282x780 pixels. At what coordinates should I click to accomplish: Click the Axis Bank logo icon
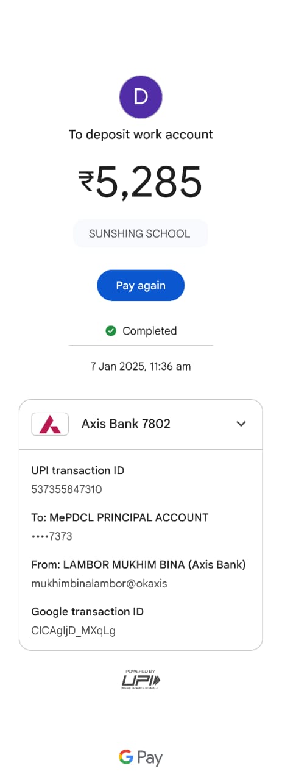[50, 424]
